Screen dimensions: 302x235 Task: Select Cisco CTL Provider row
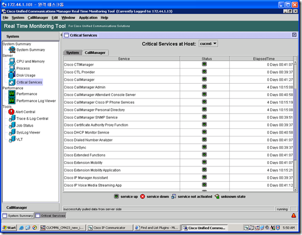coord(178,72)
